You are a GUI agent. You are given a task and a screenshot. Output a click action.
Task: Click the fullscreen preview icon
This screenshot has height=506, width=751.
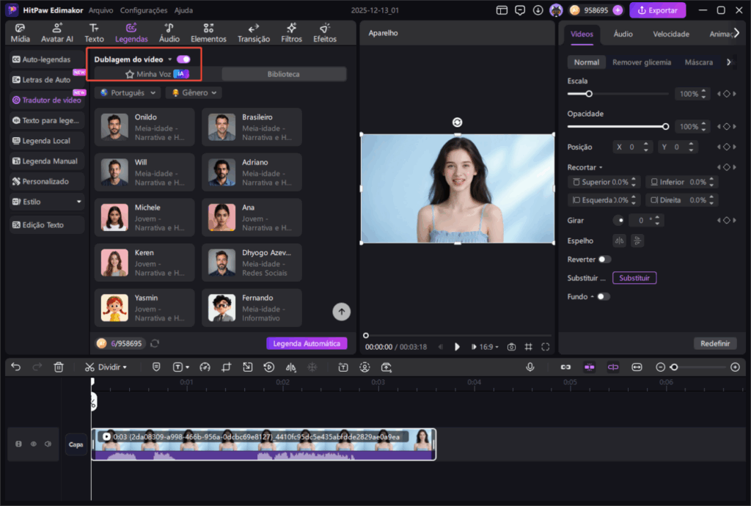click(545, 347)
